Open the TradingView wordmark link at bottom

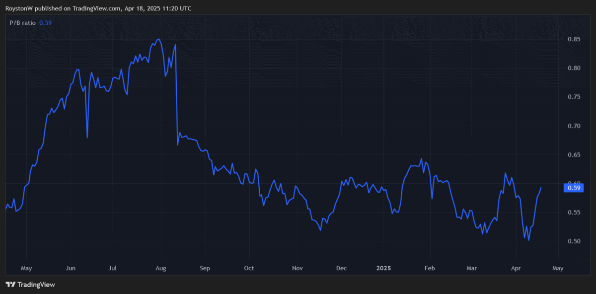pos(36,285)
